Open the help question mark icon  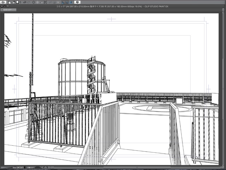pos(77,2)
